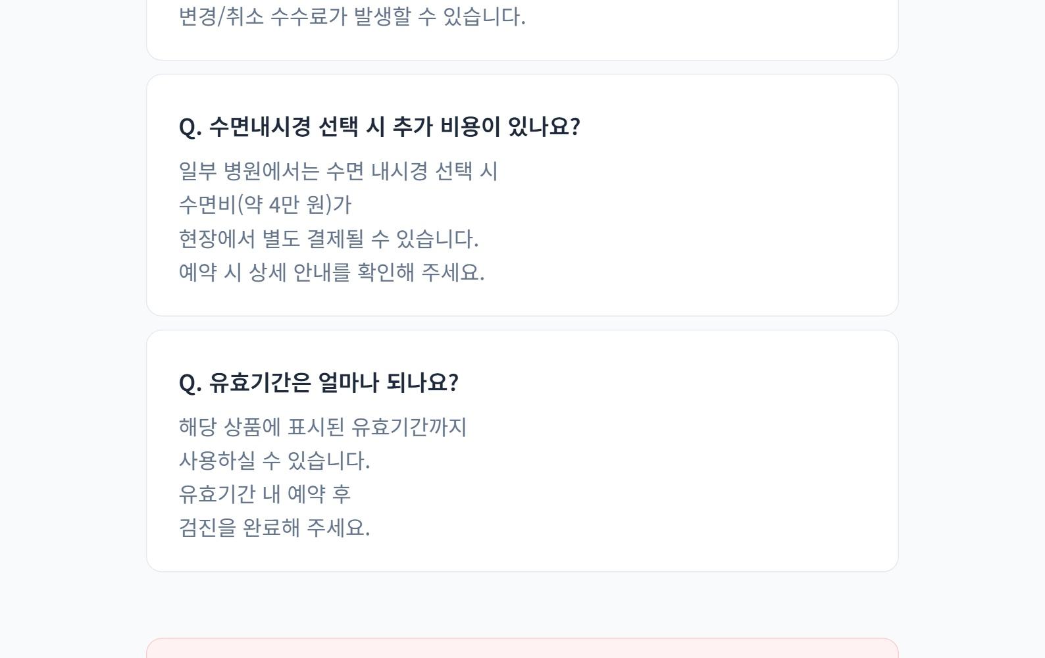Click the line '사용하실 수 있습니다.'

274,461
